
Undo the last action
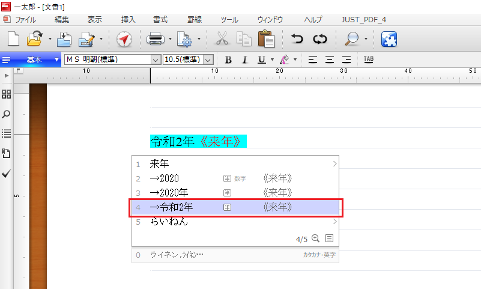coord(297,39)
